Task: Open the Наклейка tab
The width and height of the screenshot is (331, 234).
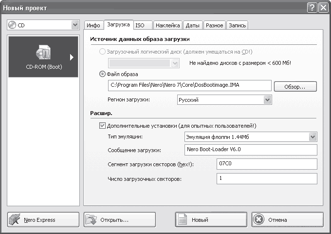Action: 168,25
